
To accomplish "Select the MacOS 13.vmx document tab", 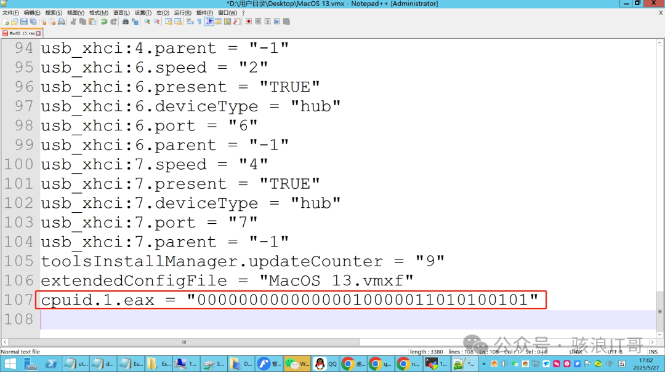I will (21, 33).
